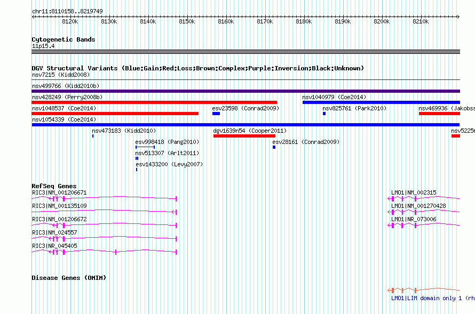Click the red nsv469936 loss bar

point(439,114)
